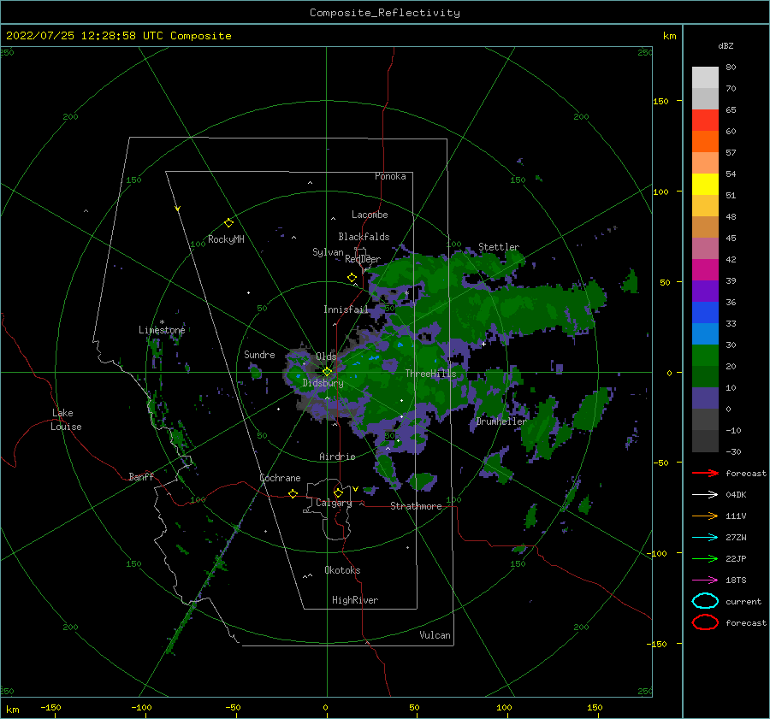The image size is (770, 719).
Task: Click the white plus marker east of ThreeHills
Action: tap(483, 344)
